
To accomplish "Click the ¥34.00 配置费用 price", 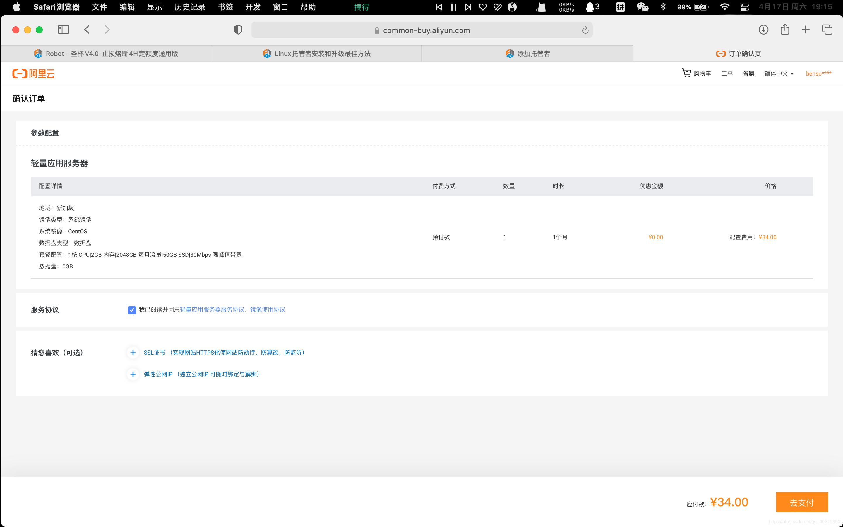I will (x=767, y=237).
